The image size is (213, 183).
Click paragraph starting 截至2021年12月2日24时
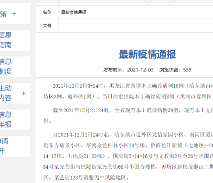tap(128, 110)
